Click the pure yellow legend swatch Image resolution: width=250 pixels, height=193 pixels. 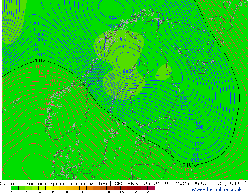49,188
